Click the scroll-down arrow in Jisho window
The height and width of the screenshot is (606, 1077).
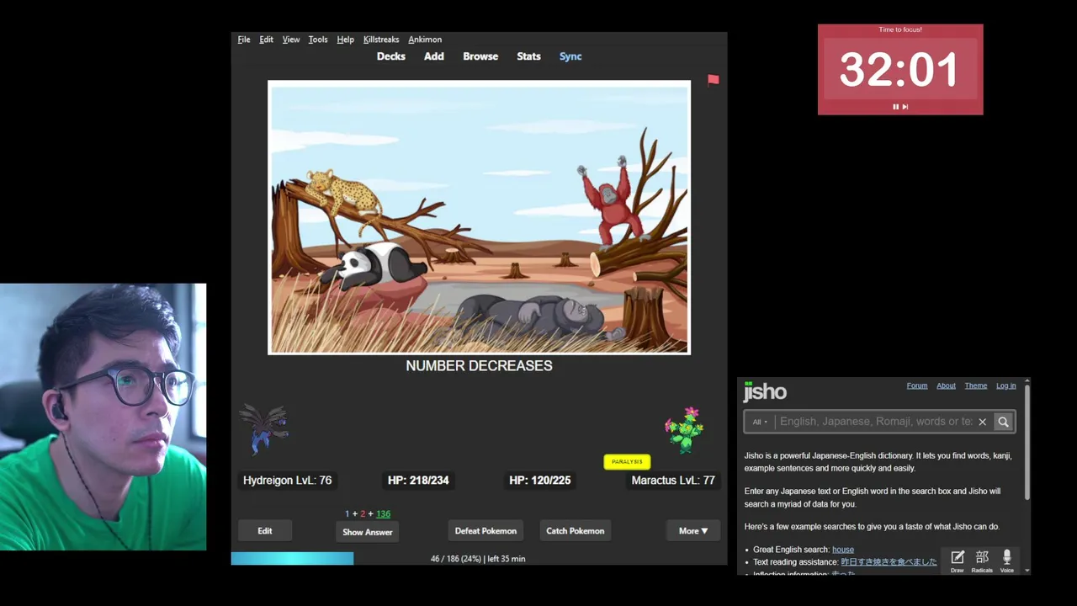[1027, 571]
